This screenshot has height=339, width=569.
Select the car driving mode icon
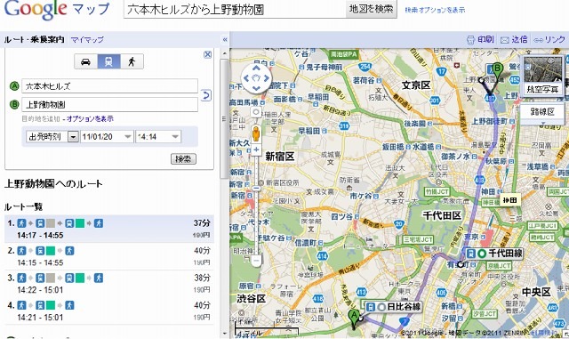tap(85, 61)
